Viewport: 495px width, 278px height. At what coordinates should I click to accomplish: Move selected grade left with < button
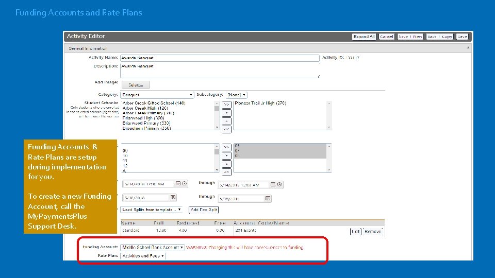tap(226, 164)
